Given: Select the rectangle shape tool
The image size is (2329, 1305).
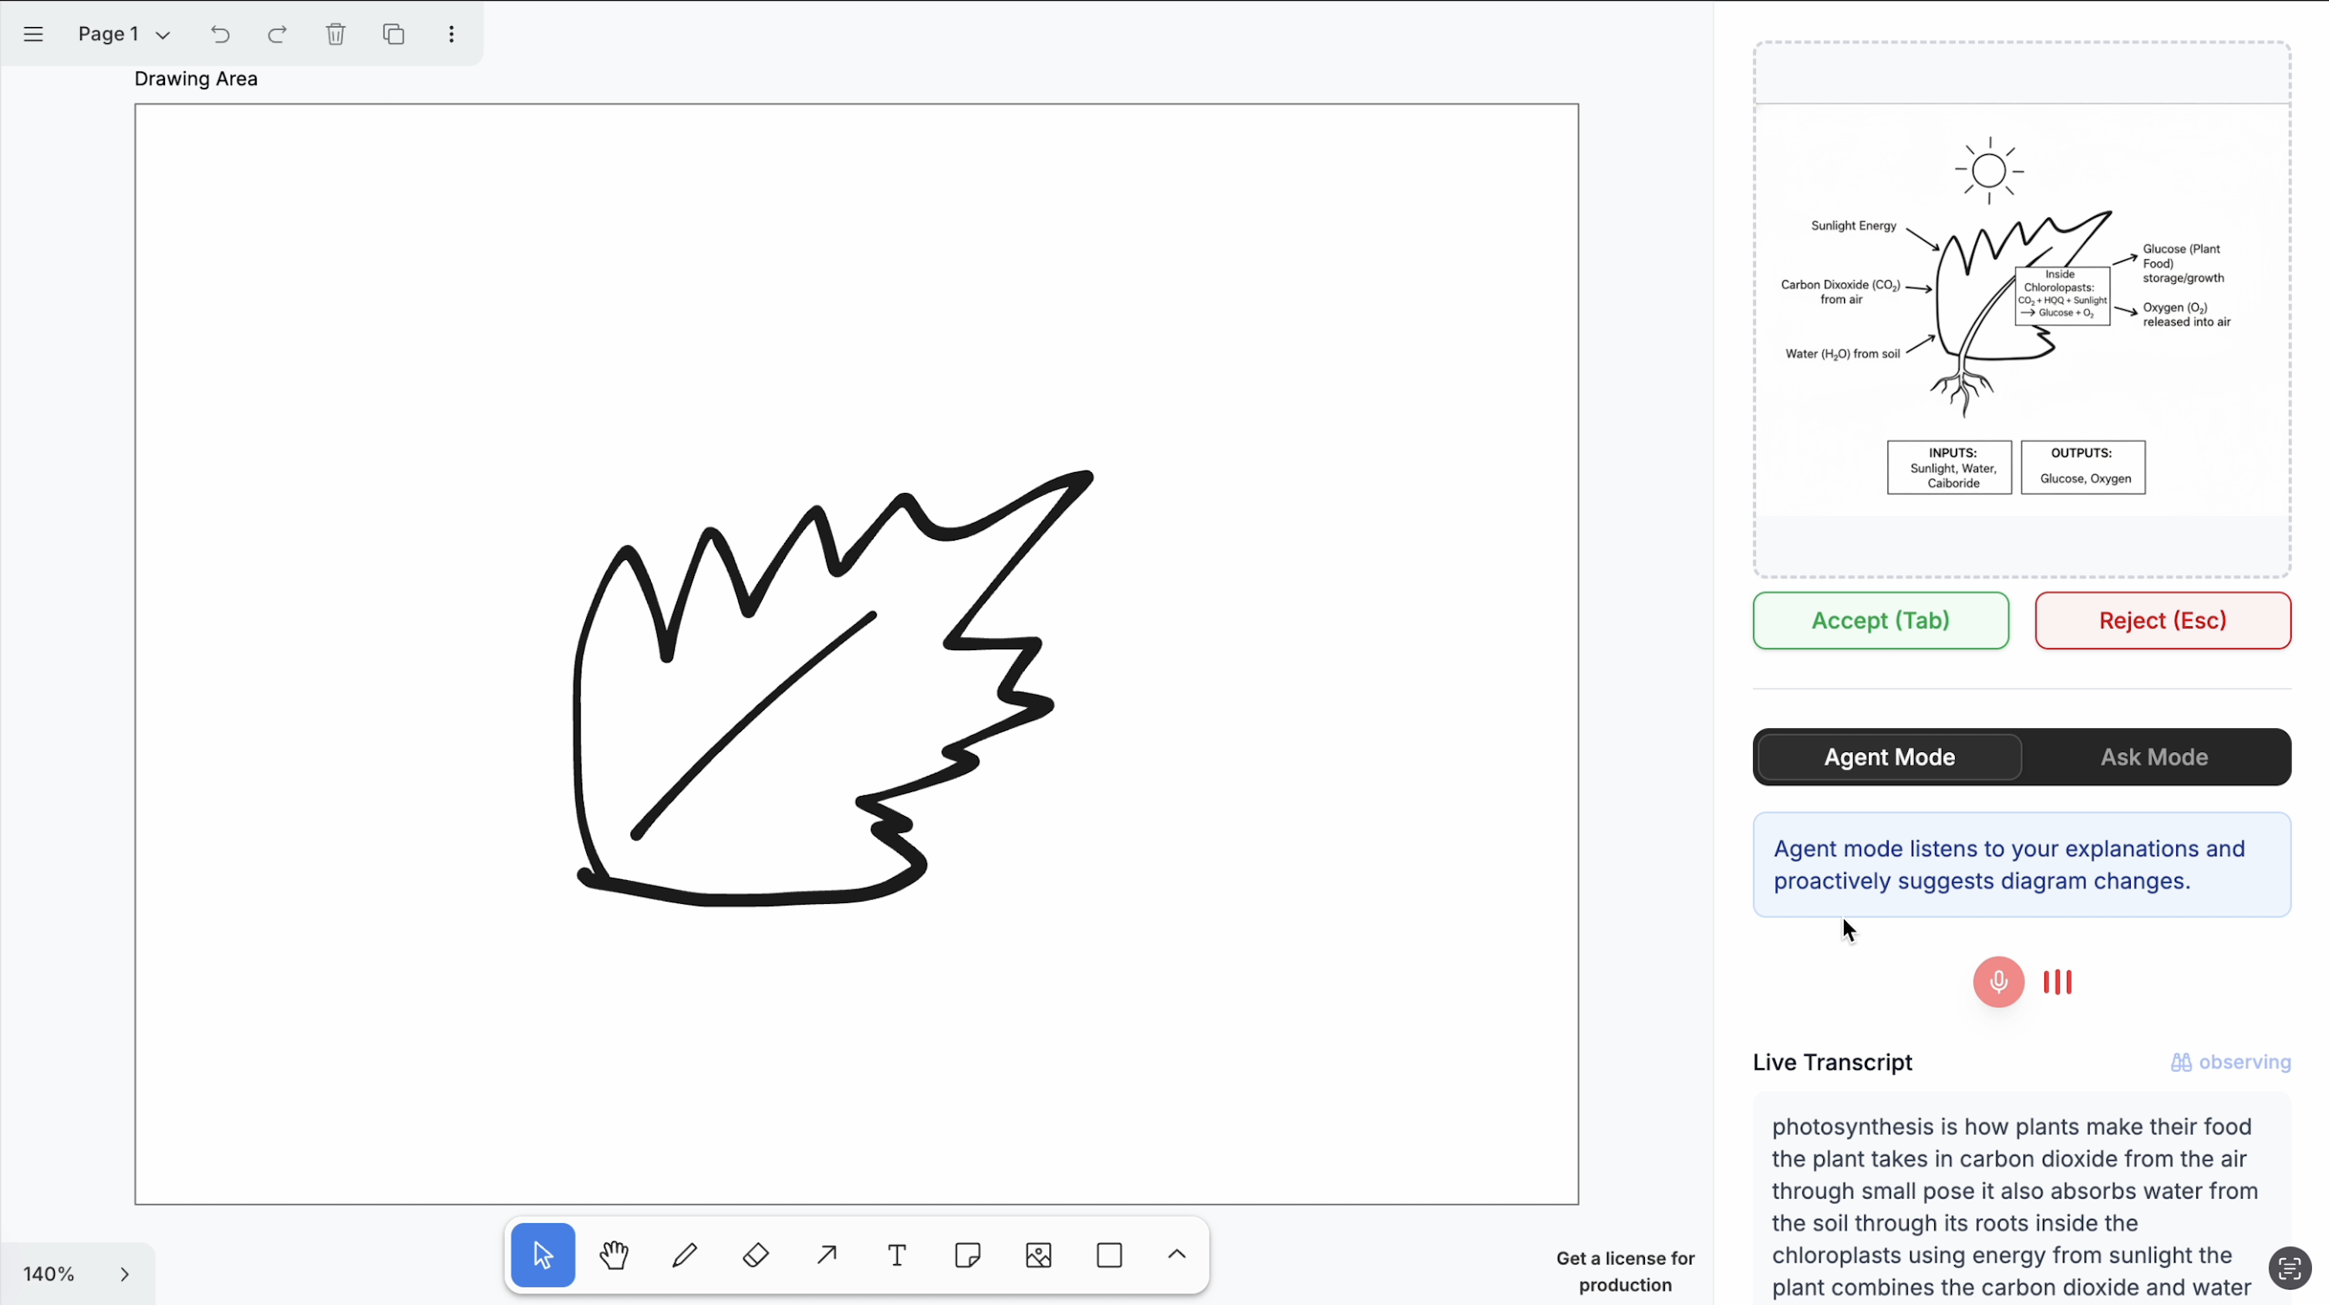Looking at the screenshot, I should pos(1109,1254).
